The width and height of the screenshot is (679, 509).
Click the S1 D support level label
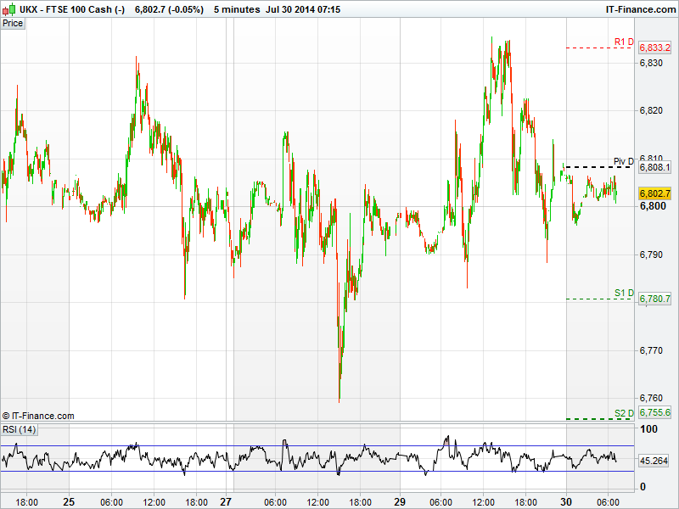(624, 294)
